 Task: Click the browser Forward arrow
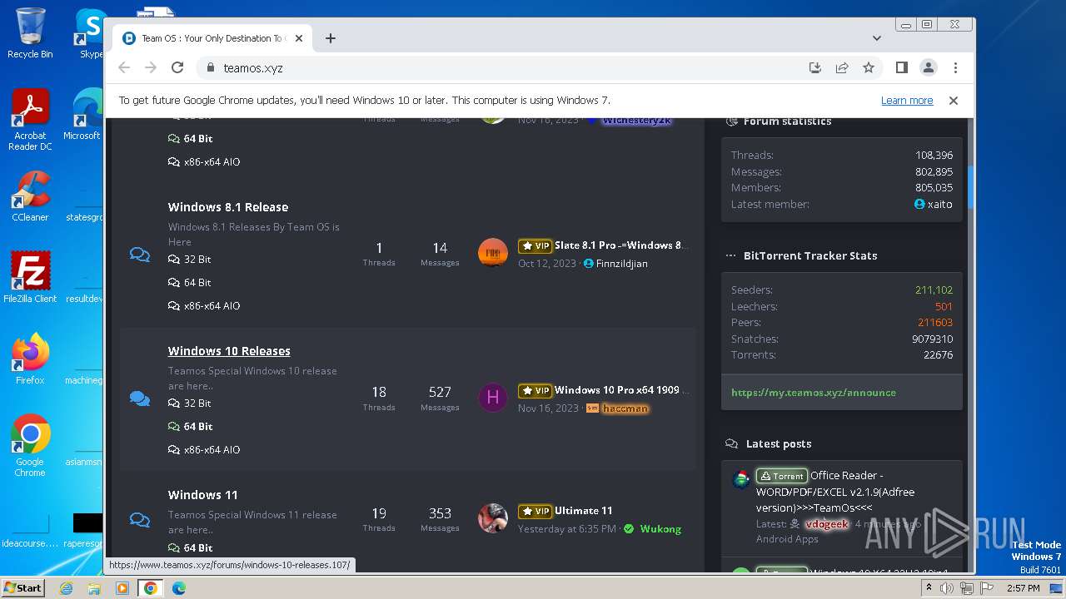point(151,68)
